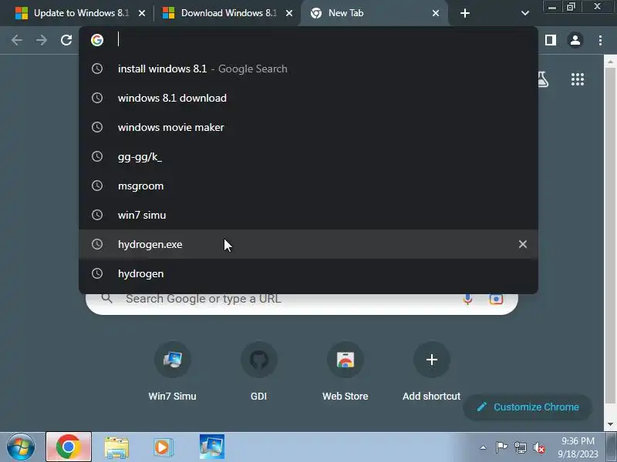Show hidden tray icons arrow
This screenshot has width=617, height=462.
point(483,447)
